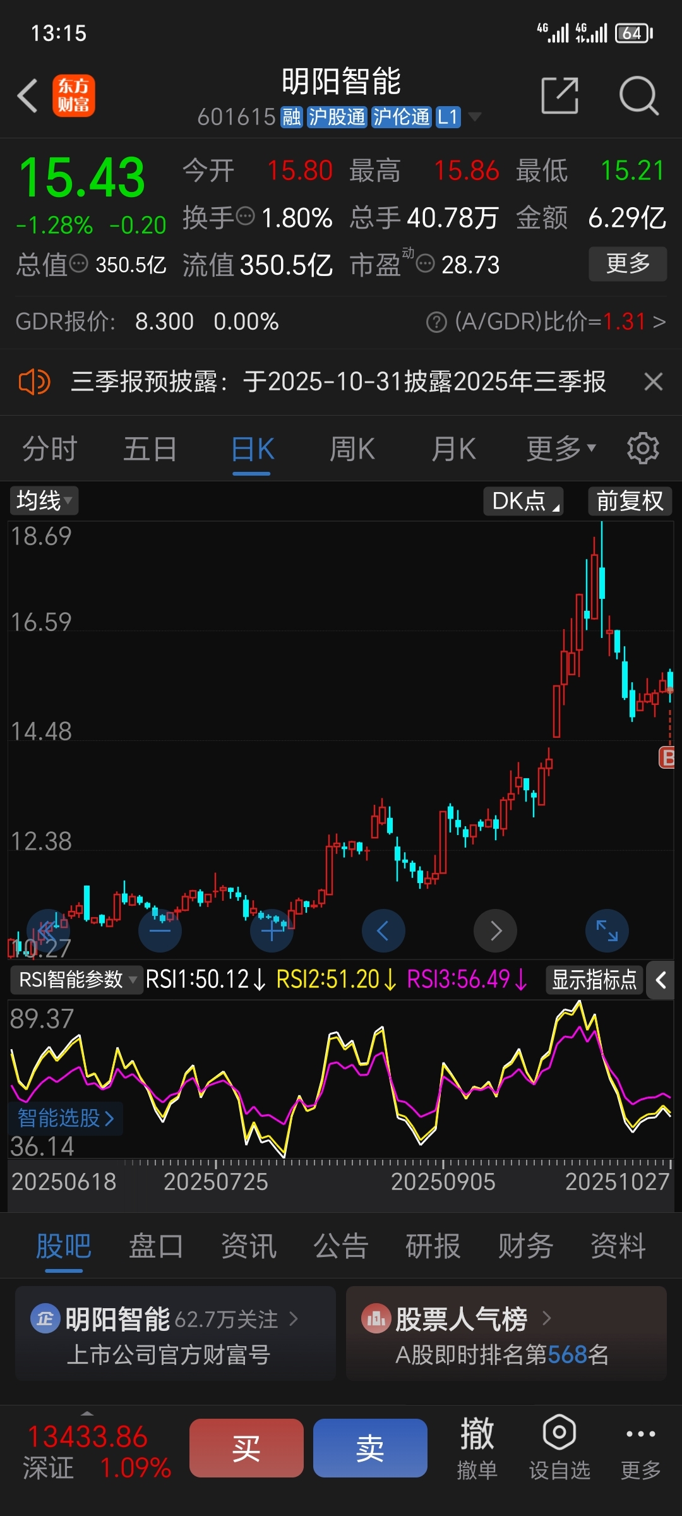This screenshot has height=1516, width=682.
Task: Tap the 企 enterprise badge icon
Action: 45,1319
